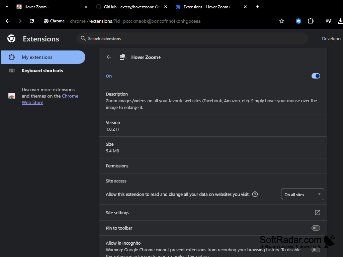343x257 pixels.
Task: Close the Extensions - Hover Zoom+ tab
Action: click(245, 7)
